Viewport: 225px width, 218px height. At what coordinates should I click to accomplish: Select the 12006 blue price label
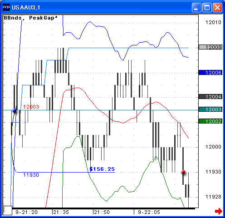click(x=210, y=73)
